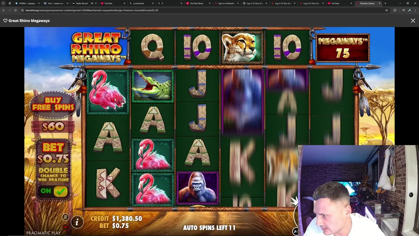Screen dimensions: 419x236
Task: Click the Pragmatic Play logo text
Action: click(x=44, y=233)
